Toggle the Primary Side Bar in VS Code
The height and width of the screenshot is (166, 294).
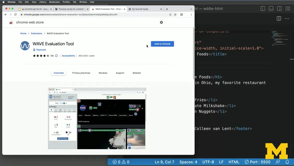[x=263, y=8]
